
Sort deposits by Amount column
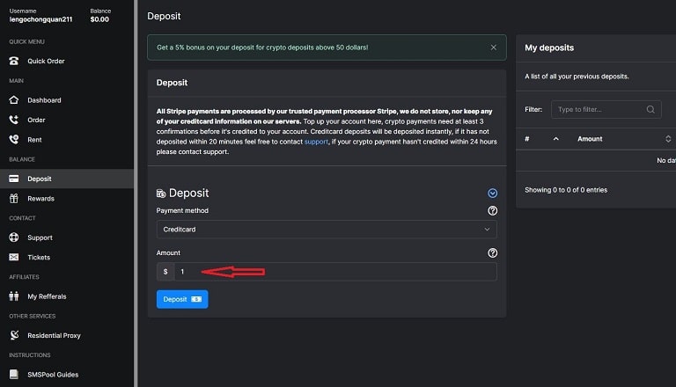coord(590,139)
